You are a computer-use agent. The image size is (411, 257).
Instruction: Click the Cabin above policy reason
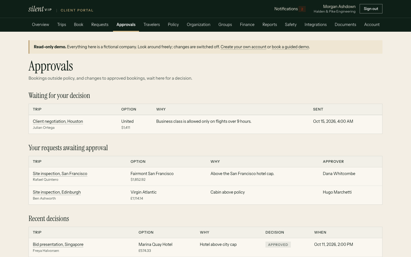[x=227, y=192]
